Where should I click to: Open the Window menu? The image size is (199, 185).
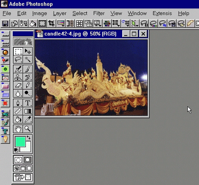coord(137,14)
